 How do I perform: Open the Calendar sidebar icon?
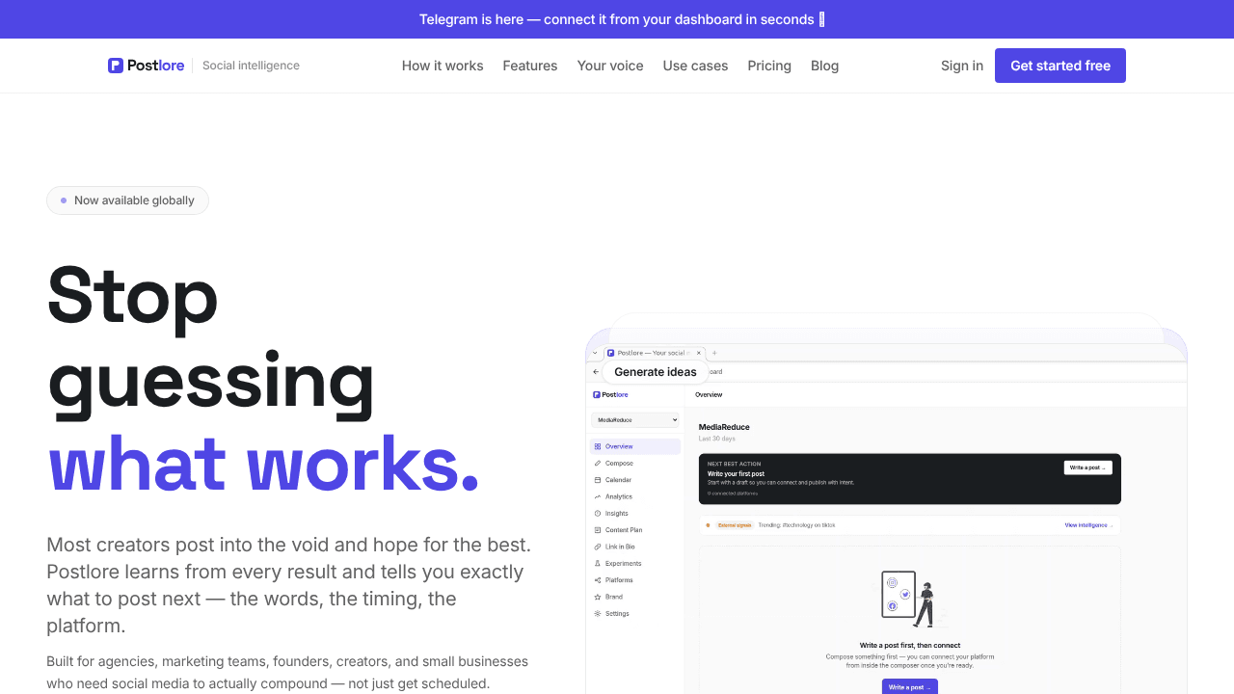pos(598,480)
